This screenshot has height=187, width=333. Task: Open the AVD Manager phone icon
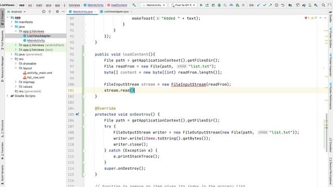(x=310, y=5)
